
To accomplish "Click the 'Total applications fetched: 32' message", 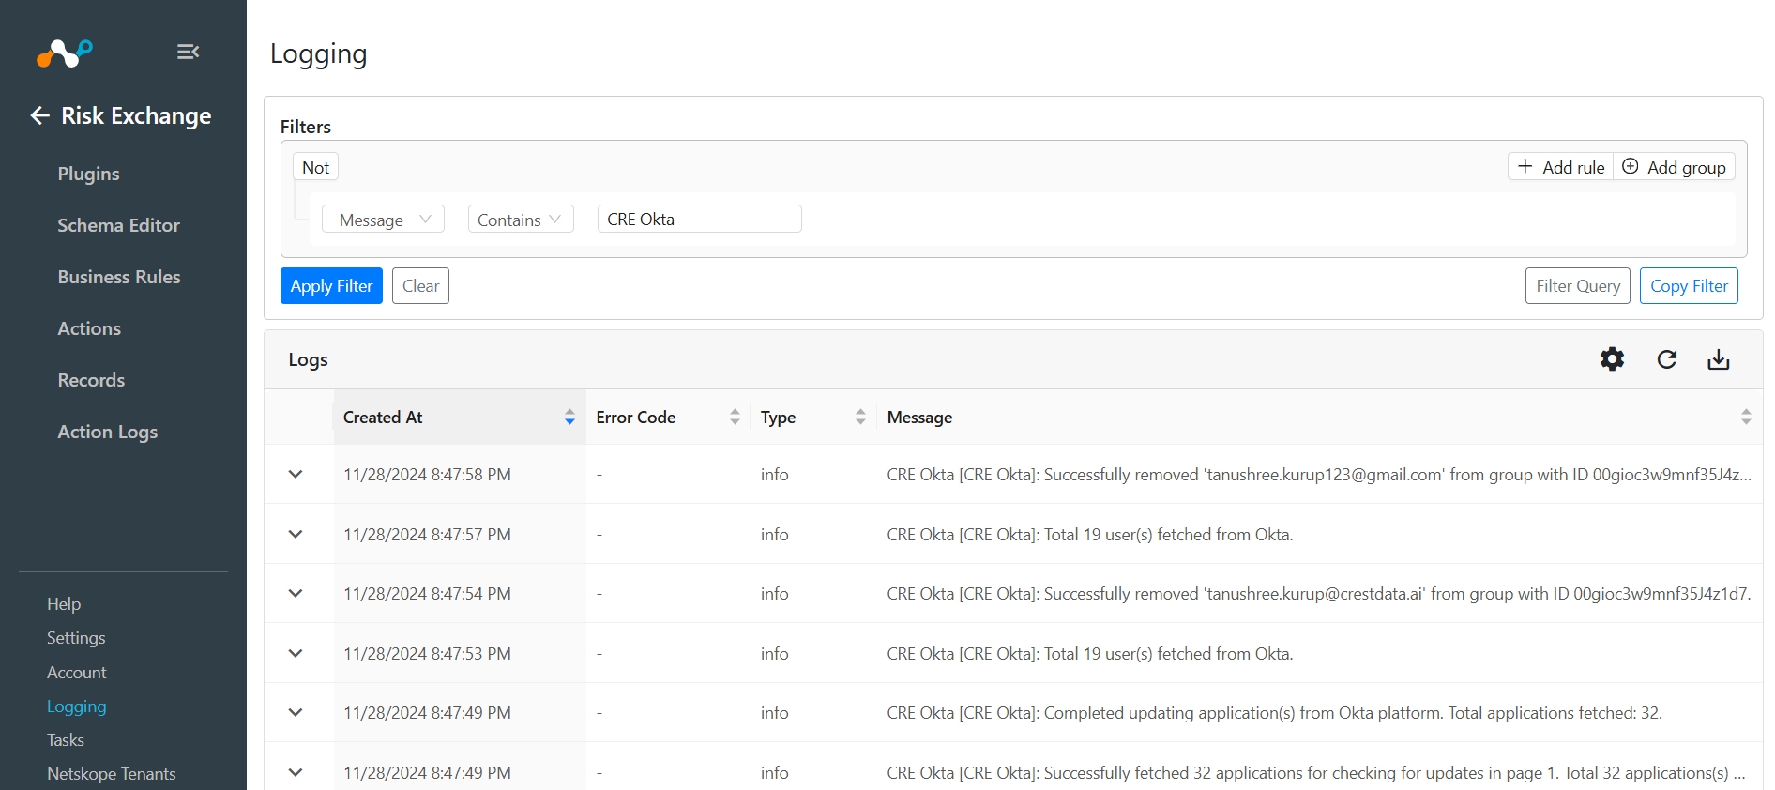I will coord(1274,713).
